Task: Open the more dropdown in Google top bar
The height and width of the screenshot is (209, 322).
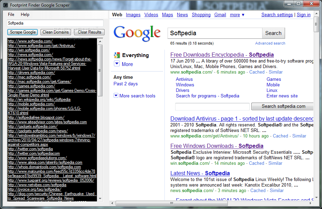Action: [237, 15]
